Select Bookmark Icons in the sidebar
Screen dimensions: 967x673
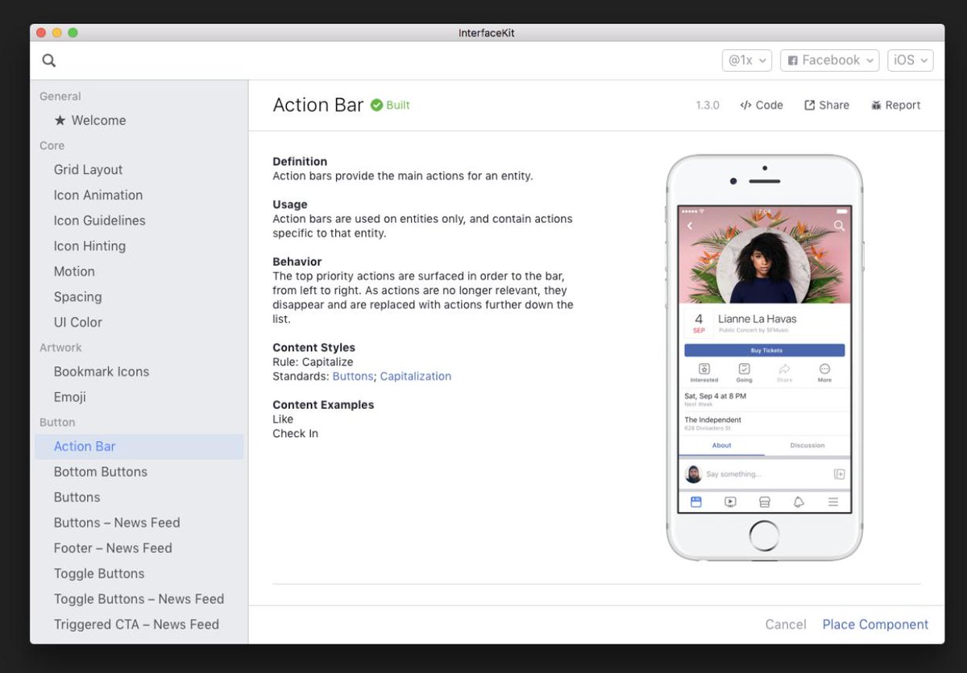click(102, 372)
